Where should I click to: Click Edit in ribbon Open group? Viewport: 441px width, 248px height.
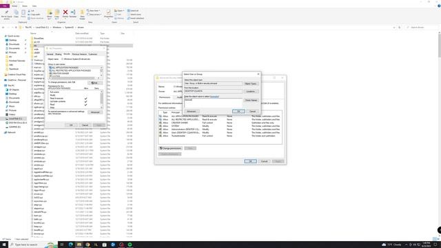tap(118, 14)
